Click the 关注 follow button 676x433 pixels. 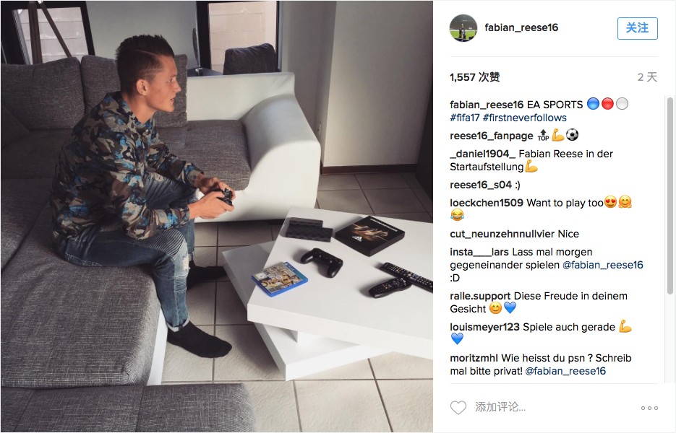click(637, 28)
